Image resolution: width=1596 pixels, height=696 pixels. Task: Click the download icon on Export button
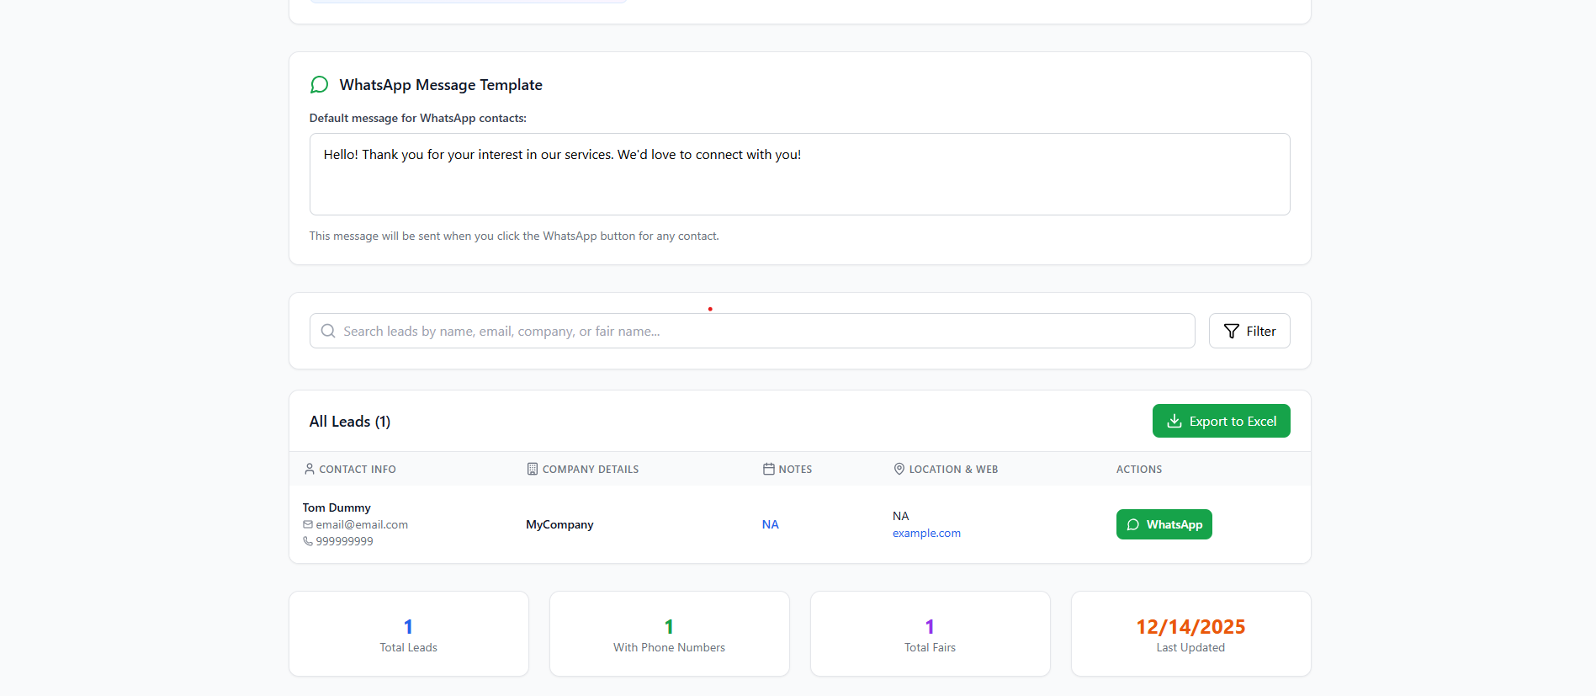[1174, 421]
